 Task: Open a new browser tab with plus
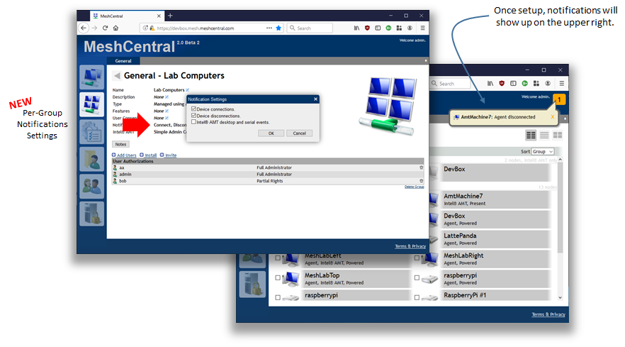[x=170, y=16]
